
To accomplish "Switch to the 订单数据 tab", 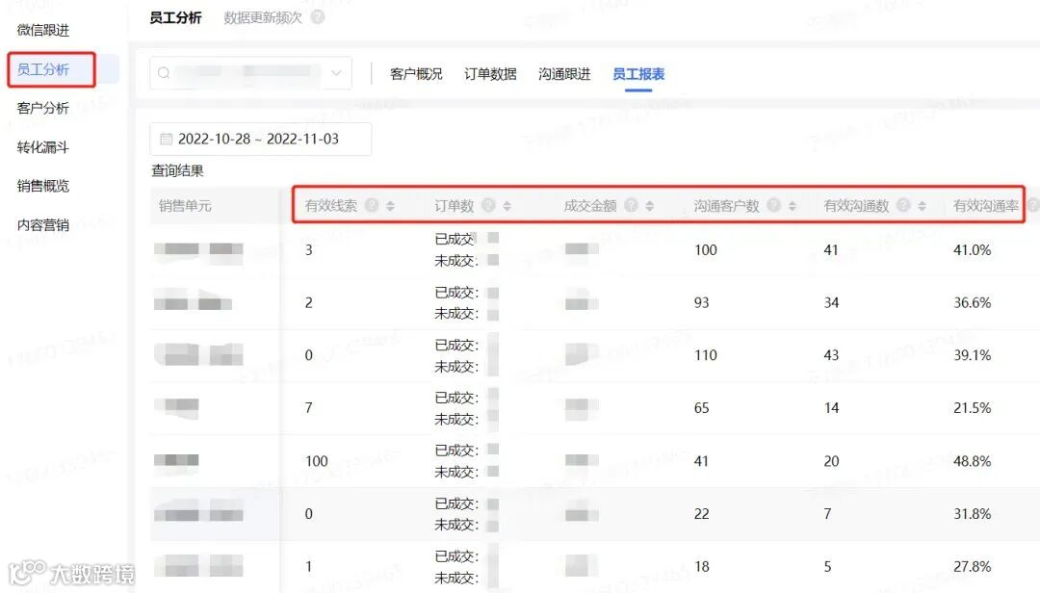I will coord(490,73).
